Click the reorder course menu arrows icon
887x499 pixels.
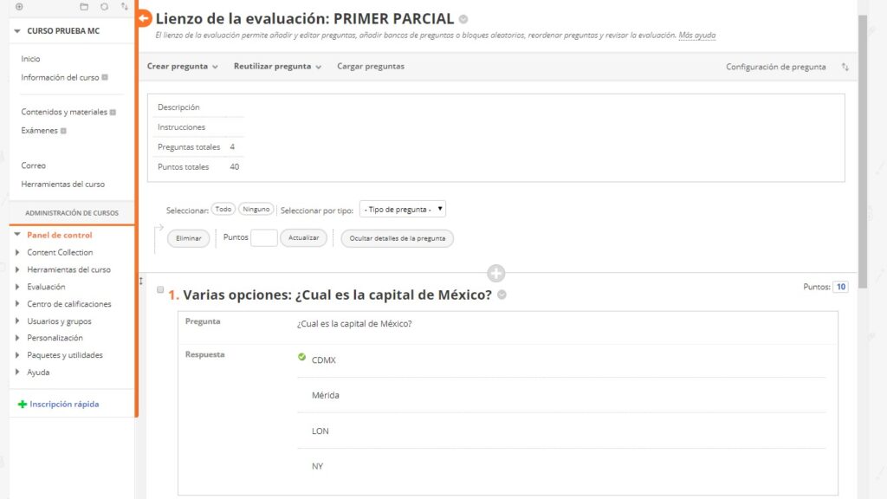(x=125, y=7)
